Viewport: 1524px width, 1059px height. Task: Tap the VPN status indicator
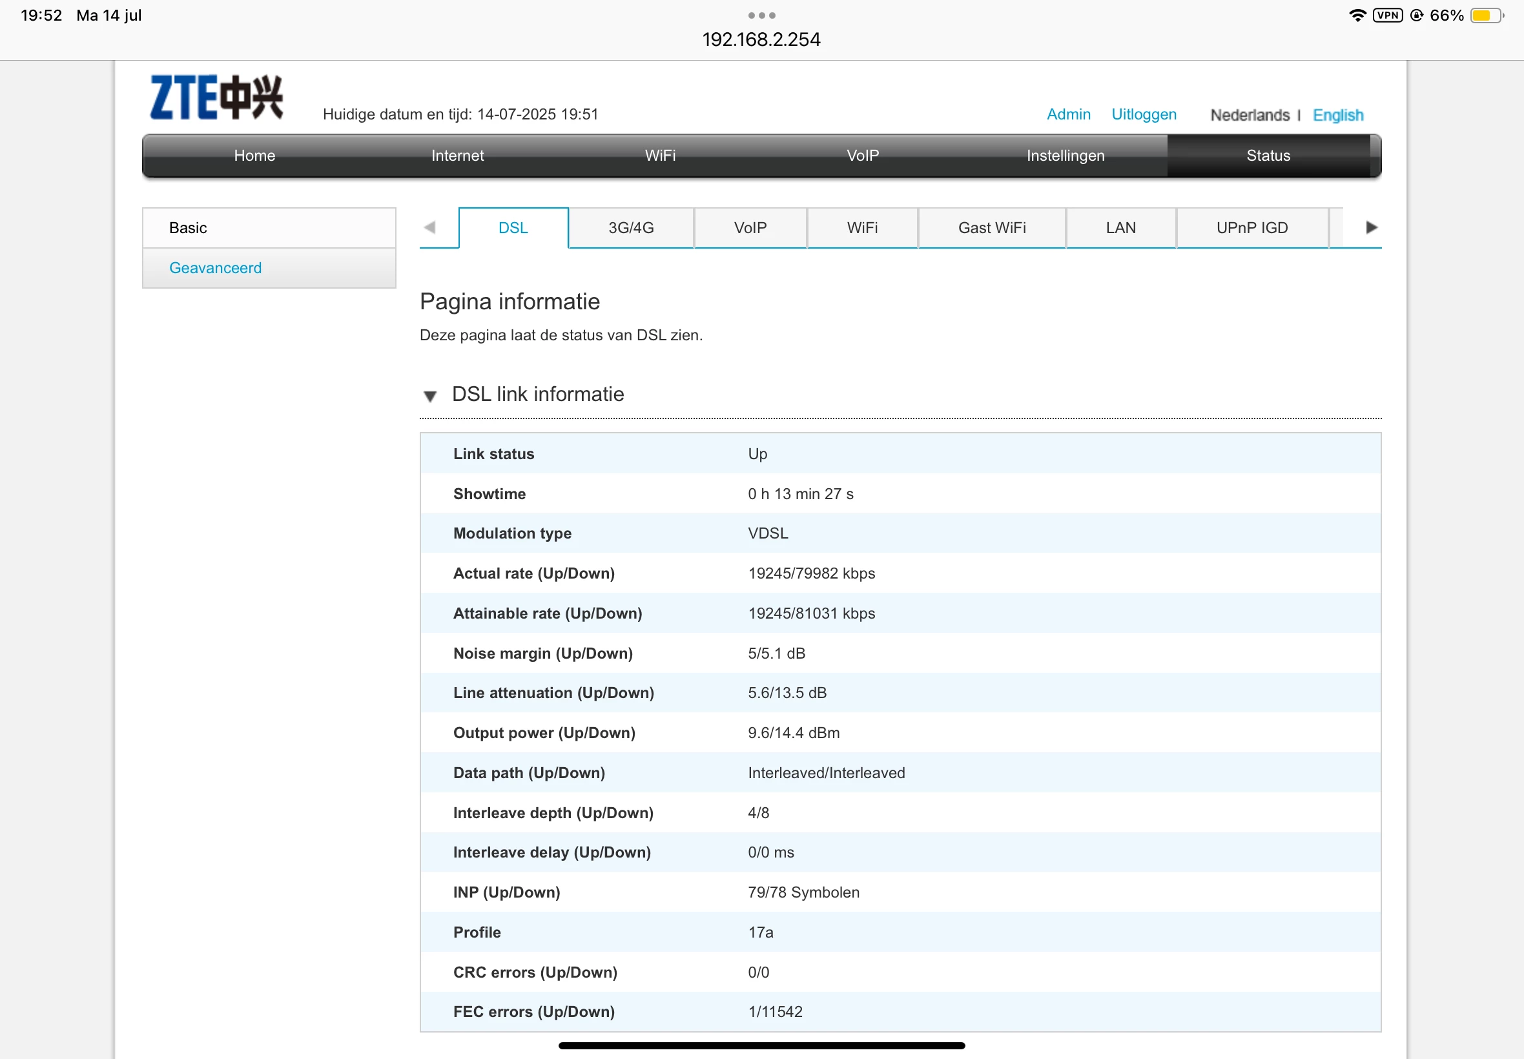(1387, 15)
